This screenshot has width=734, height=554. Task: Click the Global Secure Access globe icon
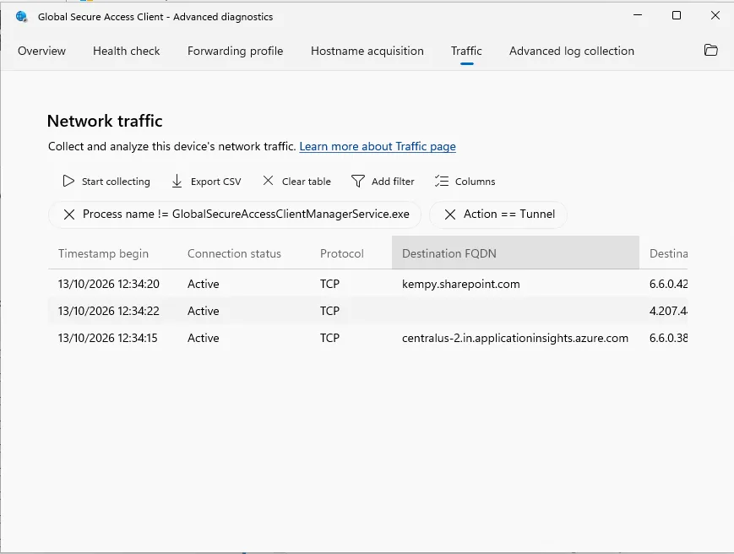21,17
